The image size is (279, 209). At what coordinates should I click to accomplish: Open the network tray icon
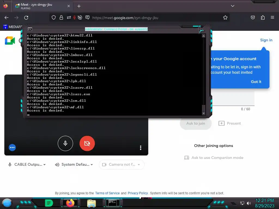tap(242, 203)
